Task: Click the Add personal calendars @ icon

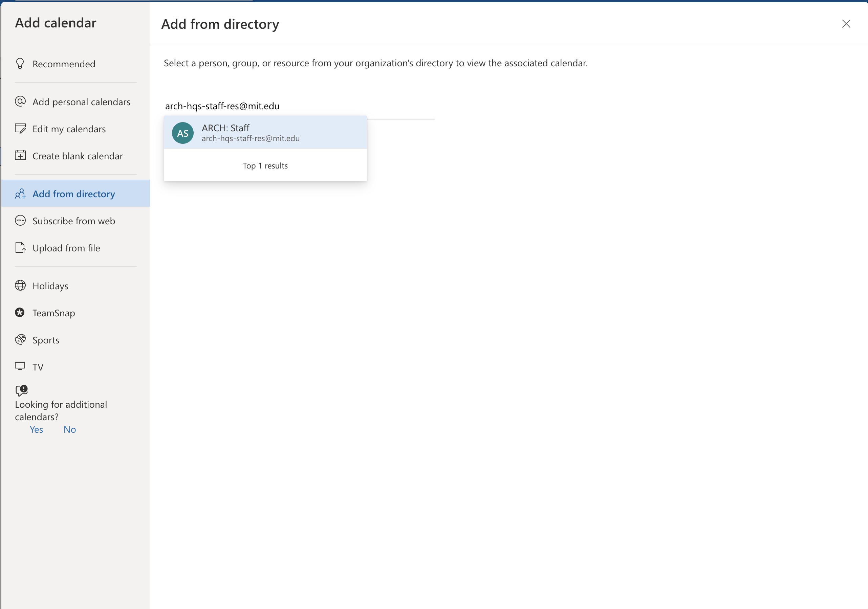Action: click(x=20, y=101)
